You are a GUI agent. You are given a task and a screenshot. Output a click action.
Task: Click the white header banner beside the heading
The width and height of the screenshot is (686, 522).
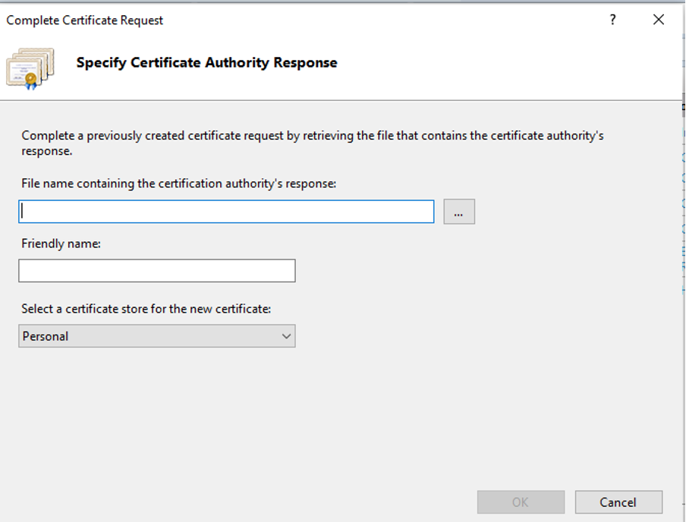click(x=503, y=66)
